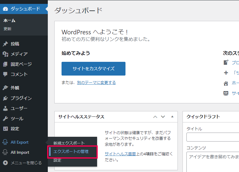Click the Dashboard gauge icon
The width and height of the screenshot is (239, 172).
pyautogui.click(x=5, y=9)
